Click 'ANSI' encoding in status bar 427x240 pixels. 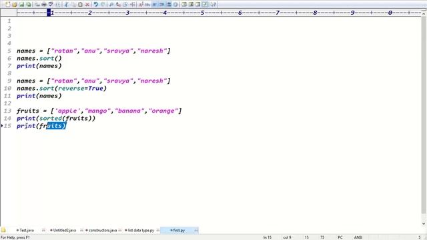coord(358,237)
